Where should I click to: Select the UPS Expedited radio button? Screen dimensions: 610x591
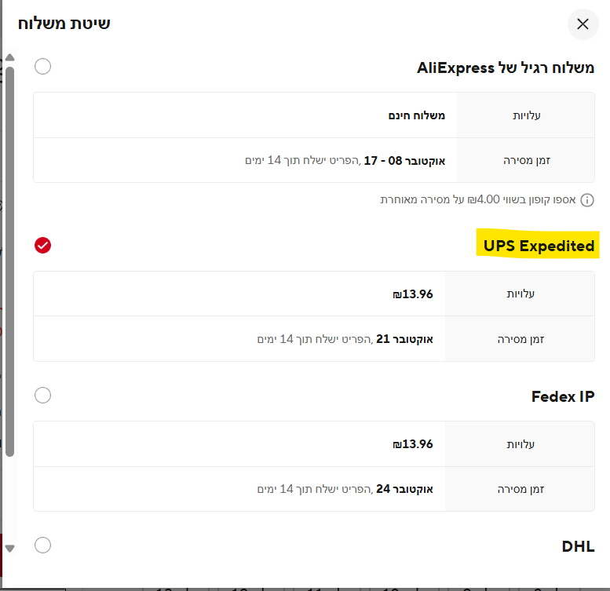[43, 246]
